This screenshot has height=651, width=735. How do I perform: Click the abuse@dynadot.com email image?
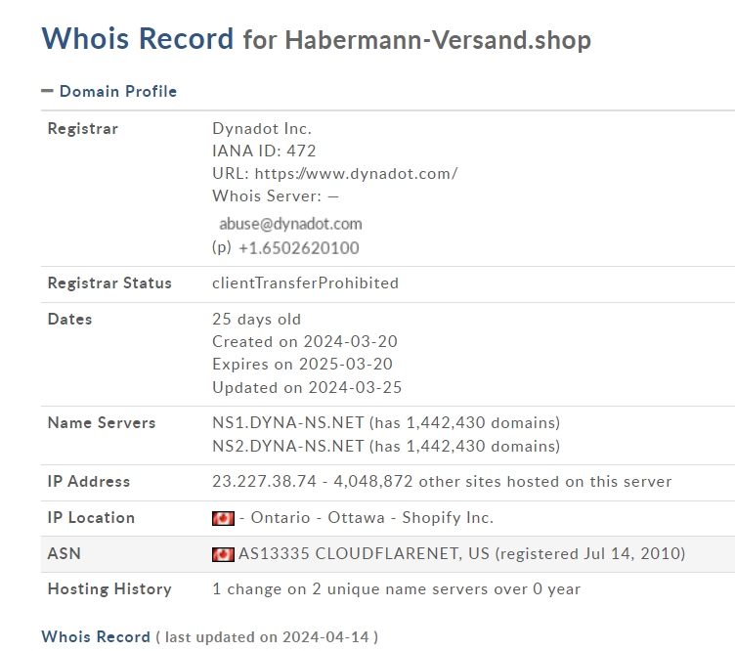coord(290,224)
